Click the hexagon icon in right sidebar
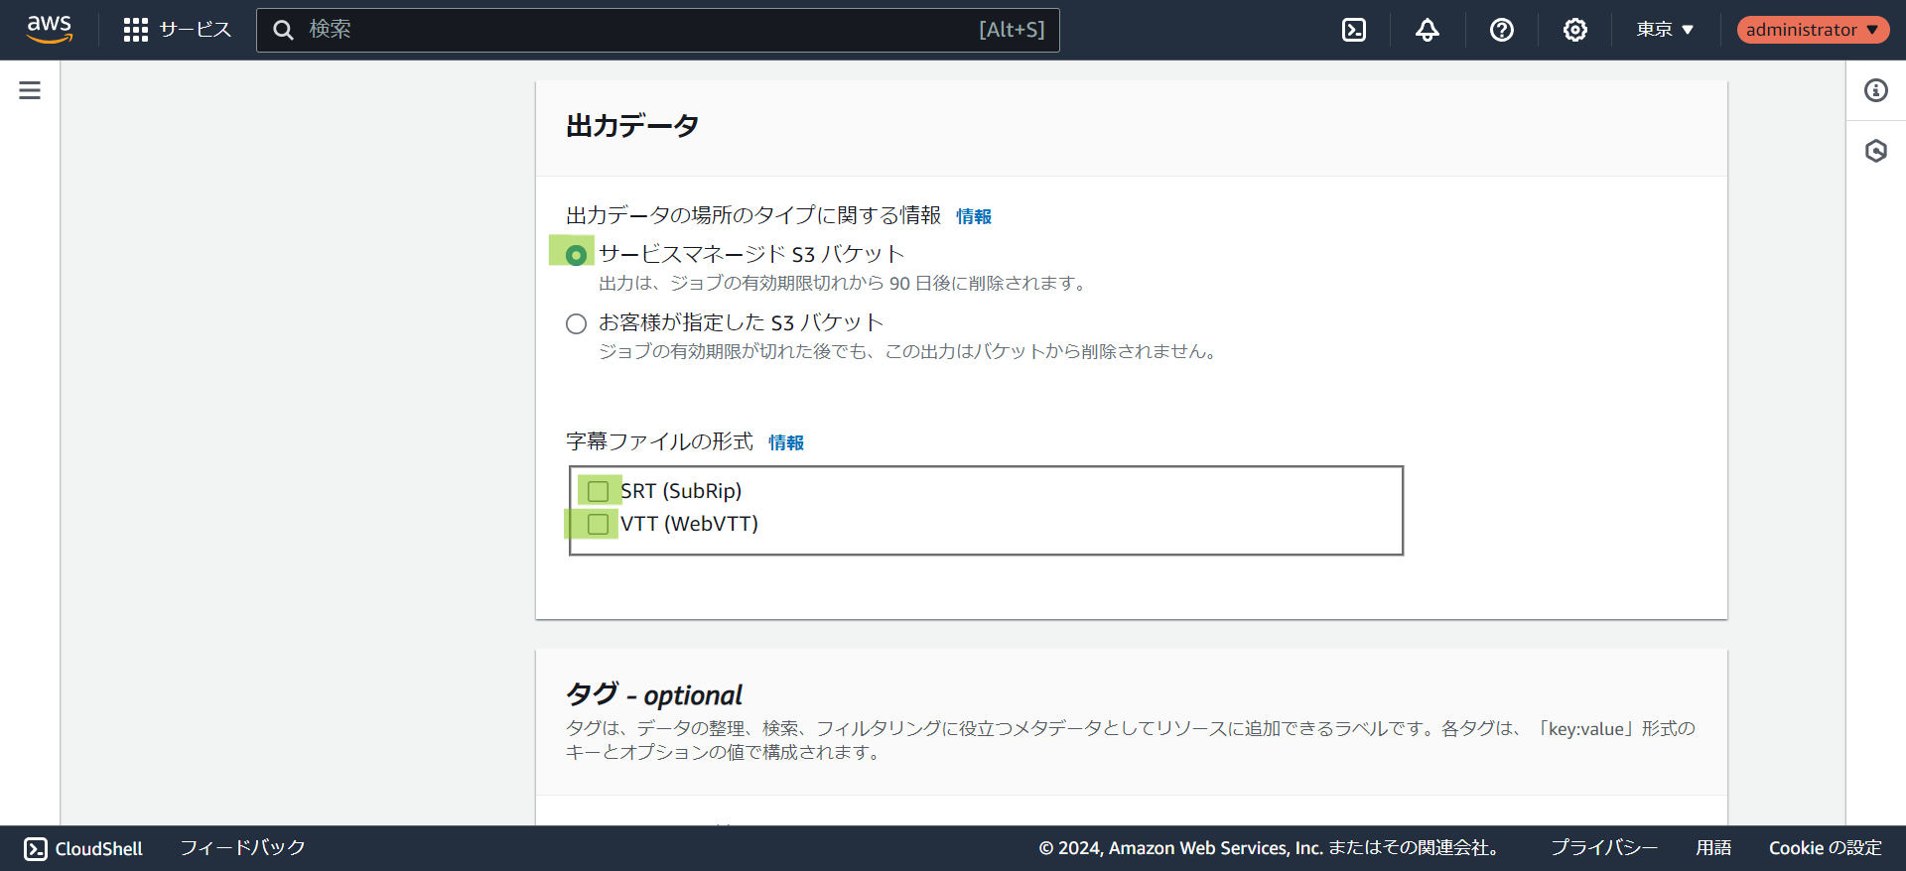The image size is (1906, 871). pyautogui.click(x=1875, y=151)
